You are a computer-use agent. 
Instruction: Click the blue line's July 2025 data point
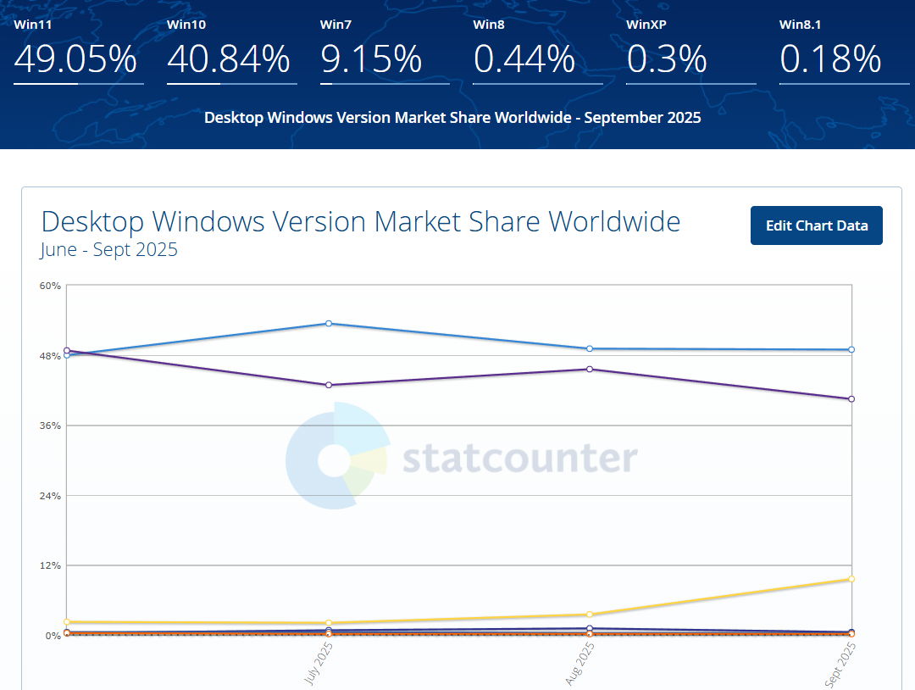pos(328,324)
